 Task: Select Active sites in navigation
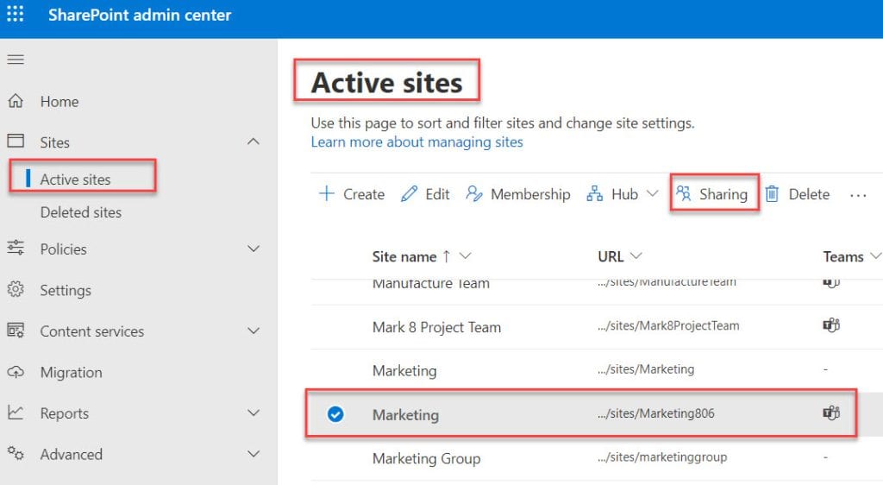point(76,180)
